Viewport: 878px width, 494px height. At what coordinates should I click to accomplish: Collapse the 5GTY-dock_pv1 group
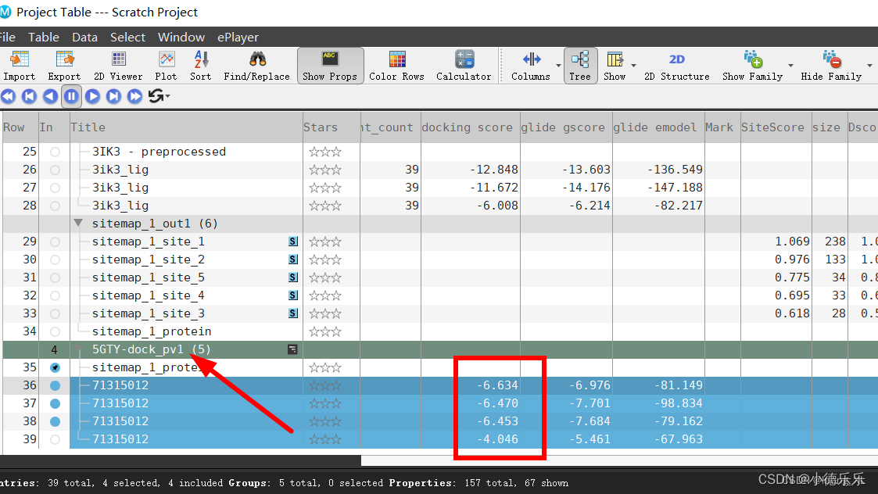[78, 349]
